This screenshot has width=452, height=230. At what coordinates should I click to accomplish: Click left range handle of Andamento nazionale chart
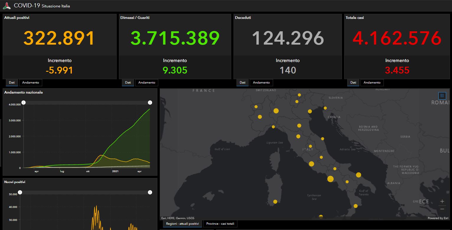(x=24, y=102)
